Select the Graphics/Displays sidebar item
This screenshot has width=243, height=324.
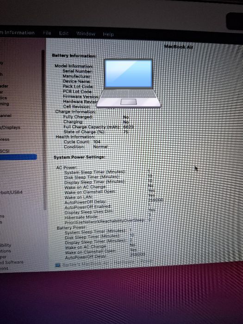tap(10, 127)
